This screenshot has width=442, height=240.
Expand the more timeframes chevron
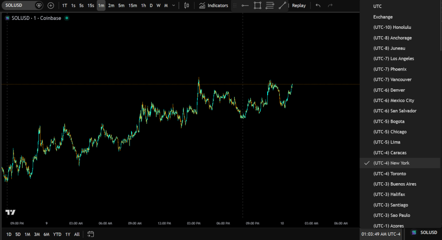point(174,6)
